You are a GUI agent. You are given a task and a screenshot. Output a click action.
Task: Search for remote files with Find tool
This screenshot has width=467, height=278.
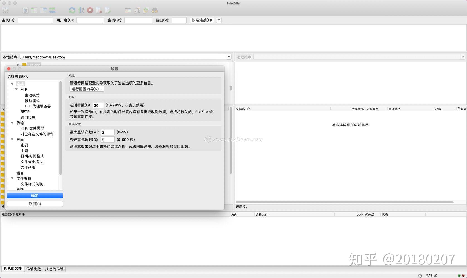pyautogui.click(x=155, y=10)
